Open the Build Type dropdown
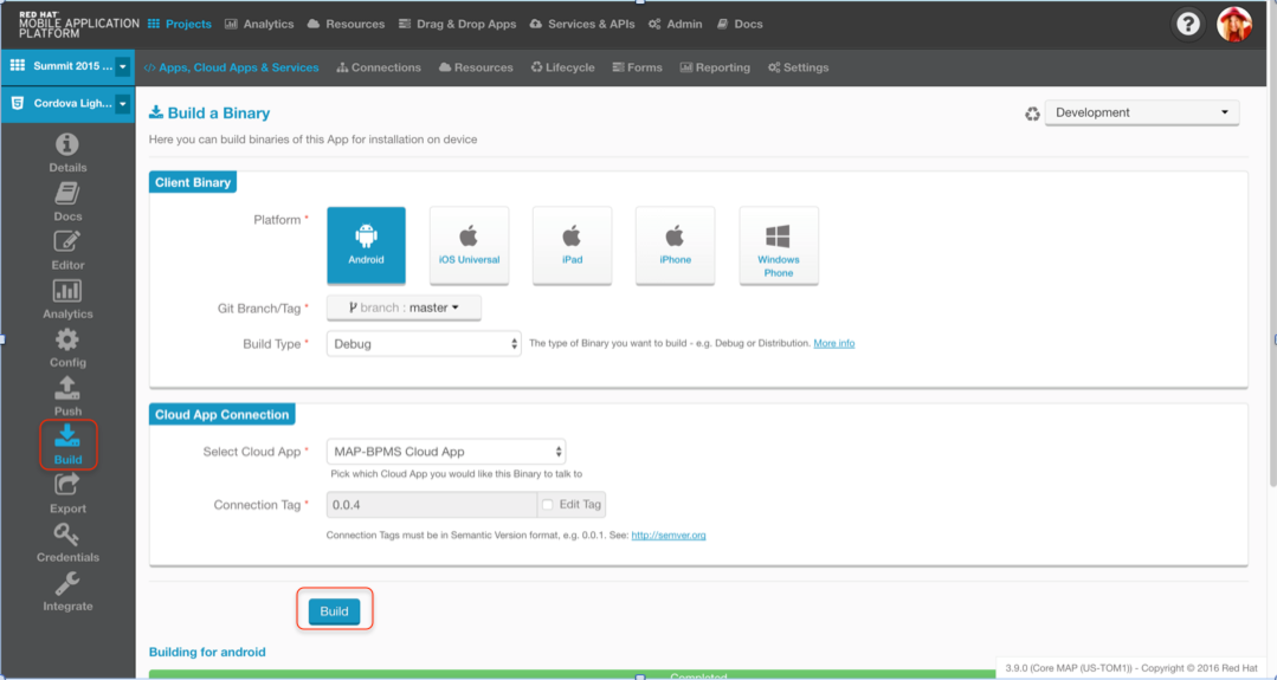This screenshot has height=680, width=1277. 424,344
